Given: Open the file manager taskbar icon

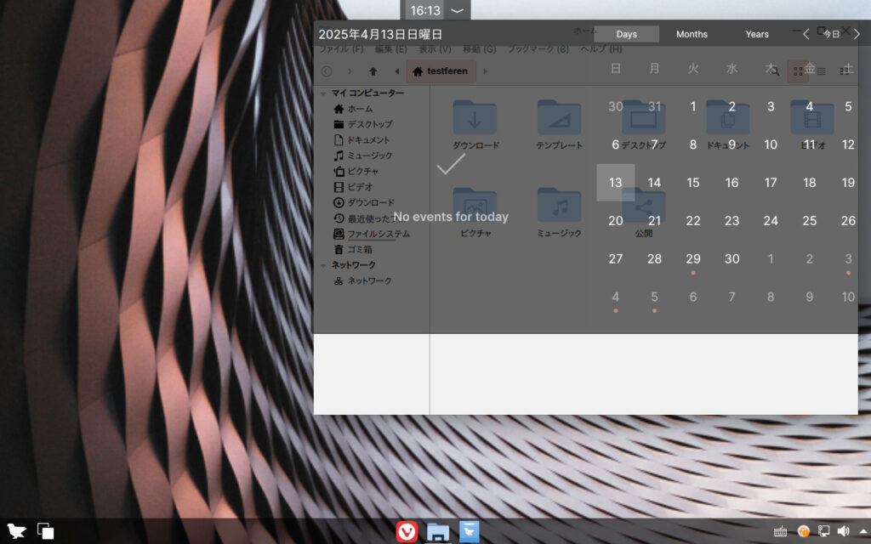Looking at the screenshot, I should [x=438, y=532].
